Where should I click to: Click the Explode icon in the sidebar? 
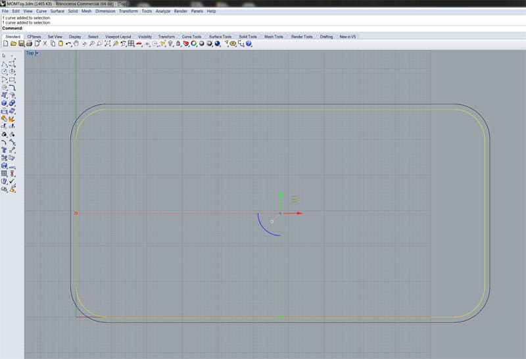[x=12, y=119]
